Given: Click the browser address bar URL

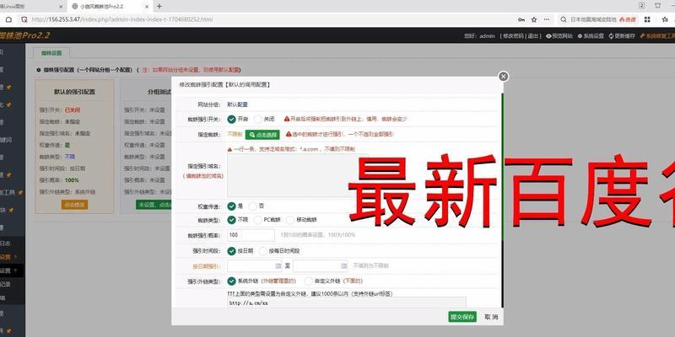Looking at the screenshot, I should [122, 19].
